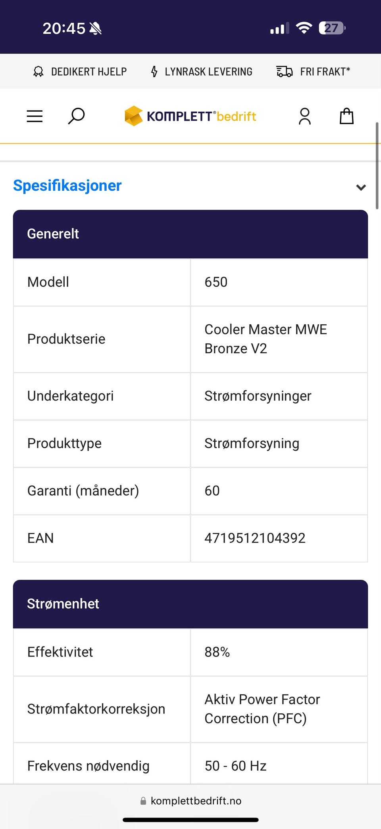Tap the Komplett bedrift logo
Viewport: 381px width, 829px height.
click(x=190, y=116)
